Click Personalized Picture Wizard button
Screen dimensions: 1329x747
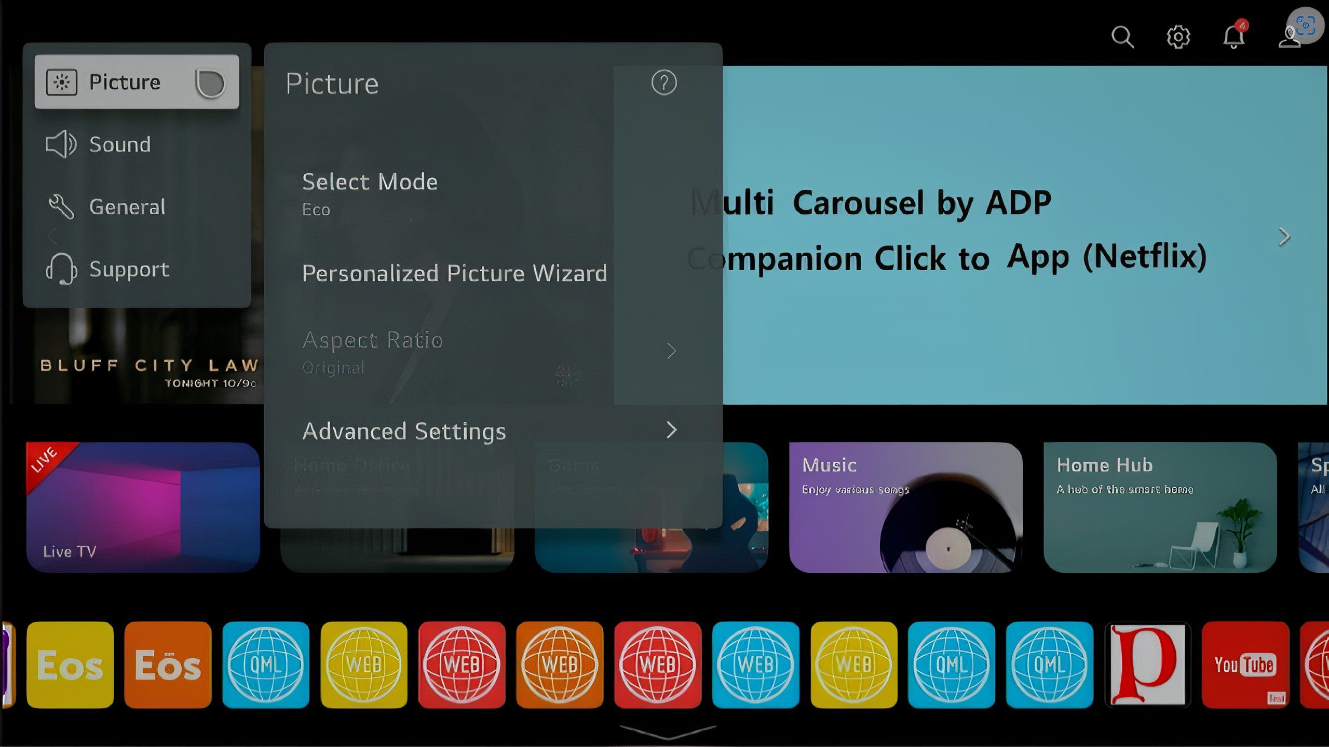(455, 273)
